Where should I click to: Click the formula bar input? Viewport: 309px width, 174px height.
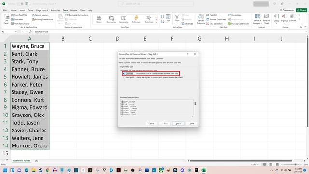[169, 32]
